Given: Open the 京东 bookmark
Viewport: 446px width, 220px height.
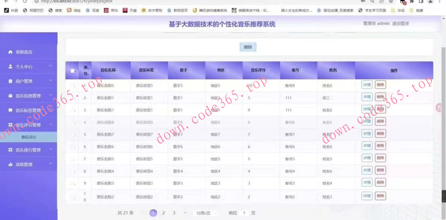Looking at the screenshot, I should coord(111,11).
